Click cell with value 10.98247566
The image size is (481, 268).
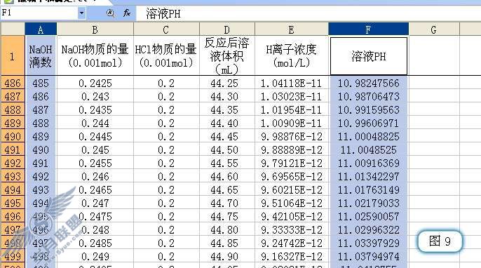[x=368, y=83]
